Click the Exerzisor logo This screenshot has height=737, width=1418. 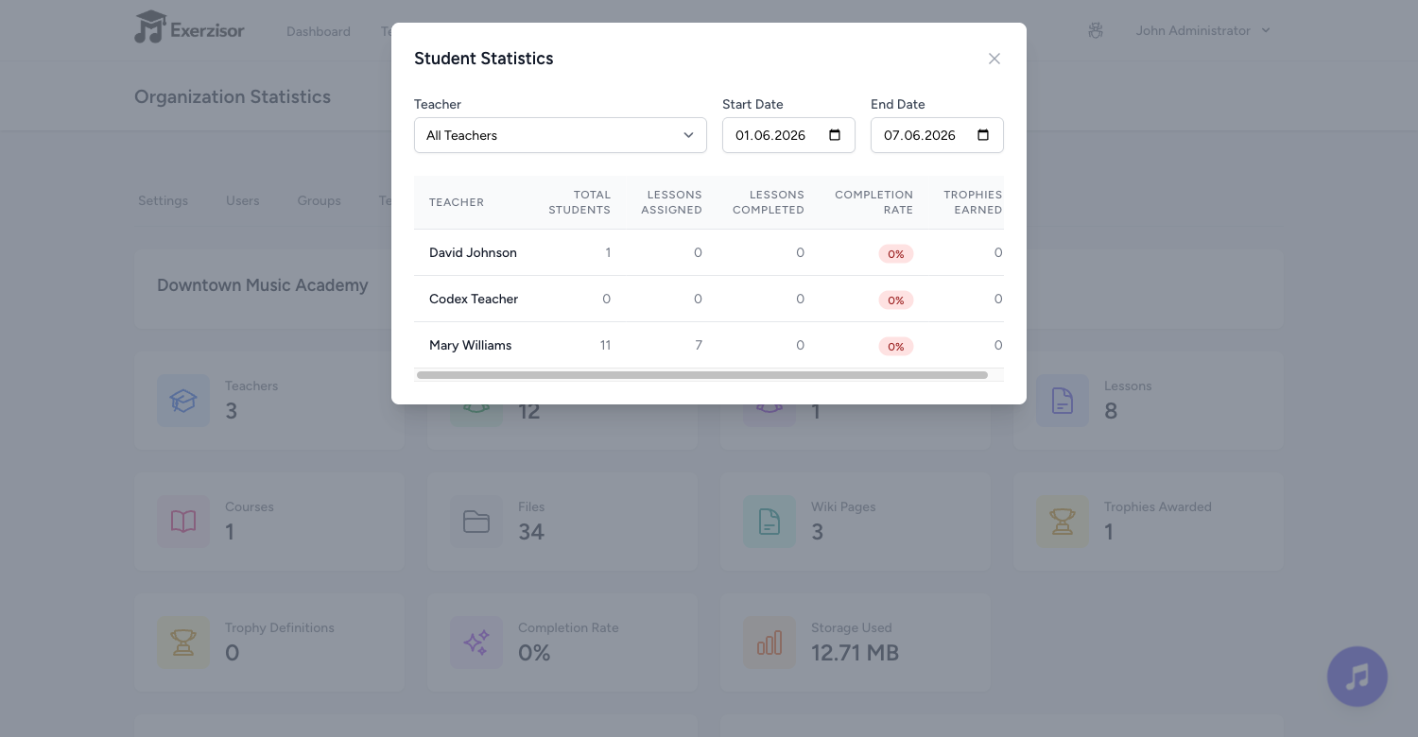tap(189, 28)
